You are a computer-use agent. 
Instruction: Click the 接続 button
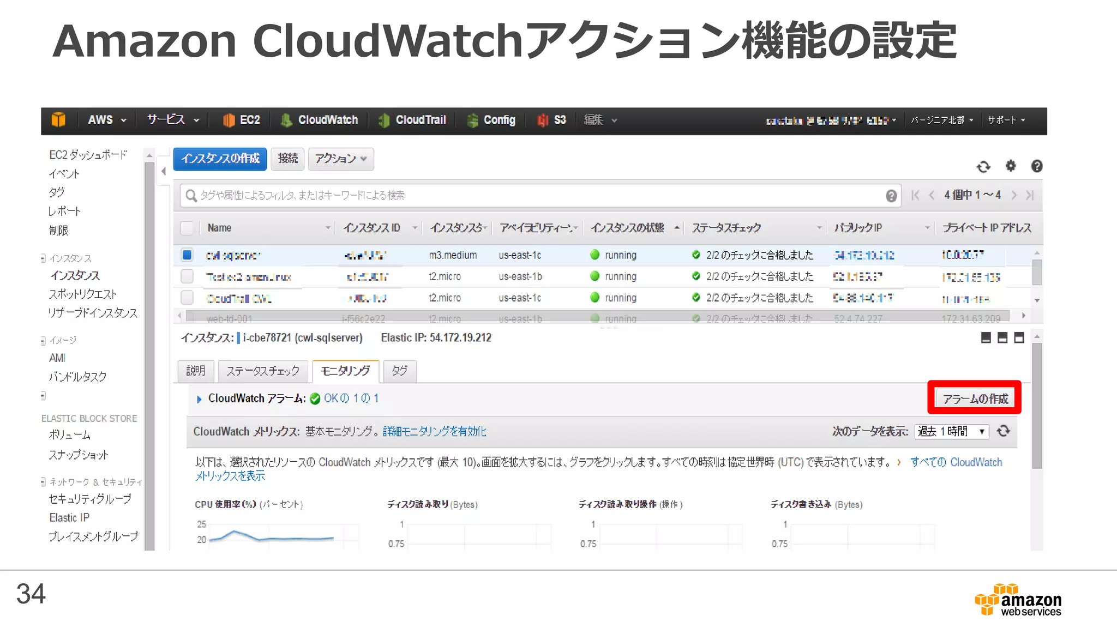[x=287, y=159]
